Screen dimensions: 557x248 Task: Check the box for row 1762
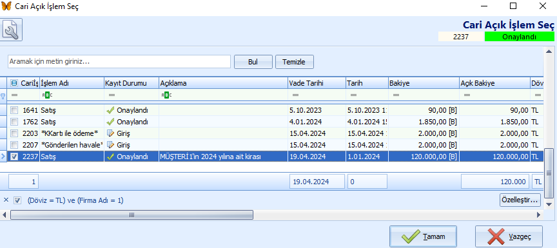pyautogui.click(x=14, y=122)
